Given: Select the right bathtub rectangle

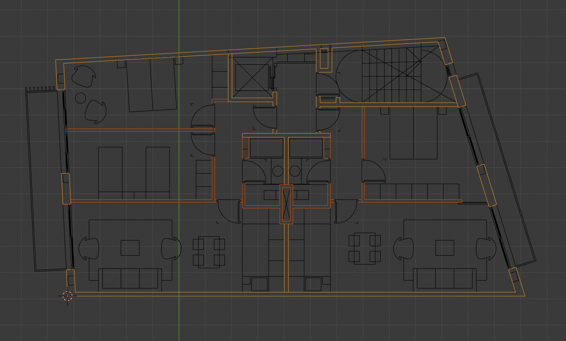Looking at the screenshot, I should point(306,147).
